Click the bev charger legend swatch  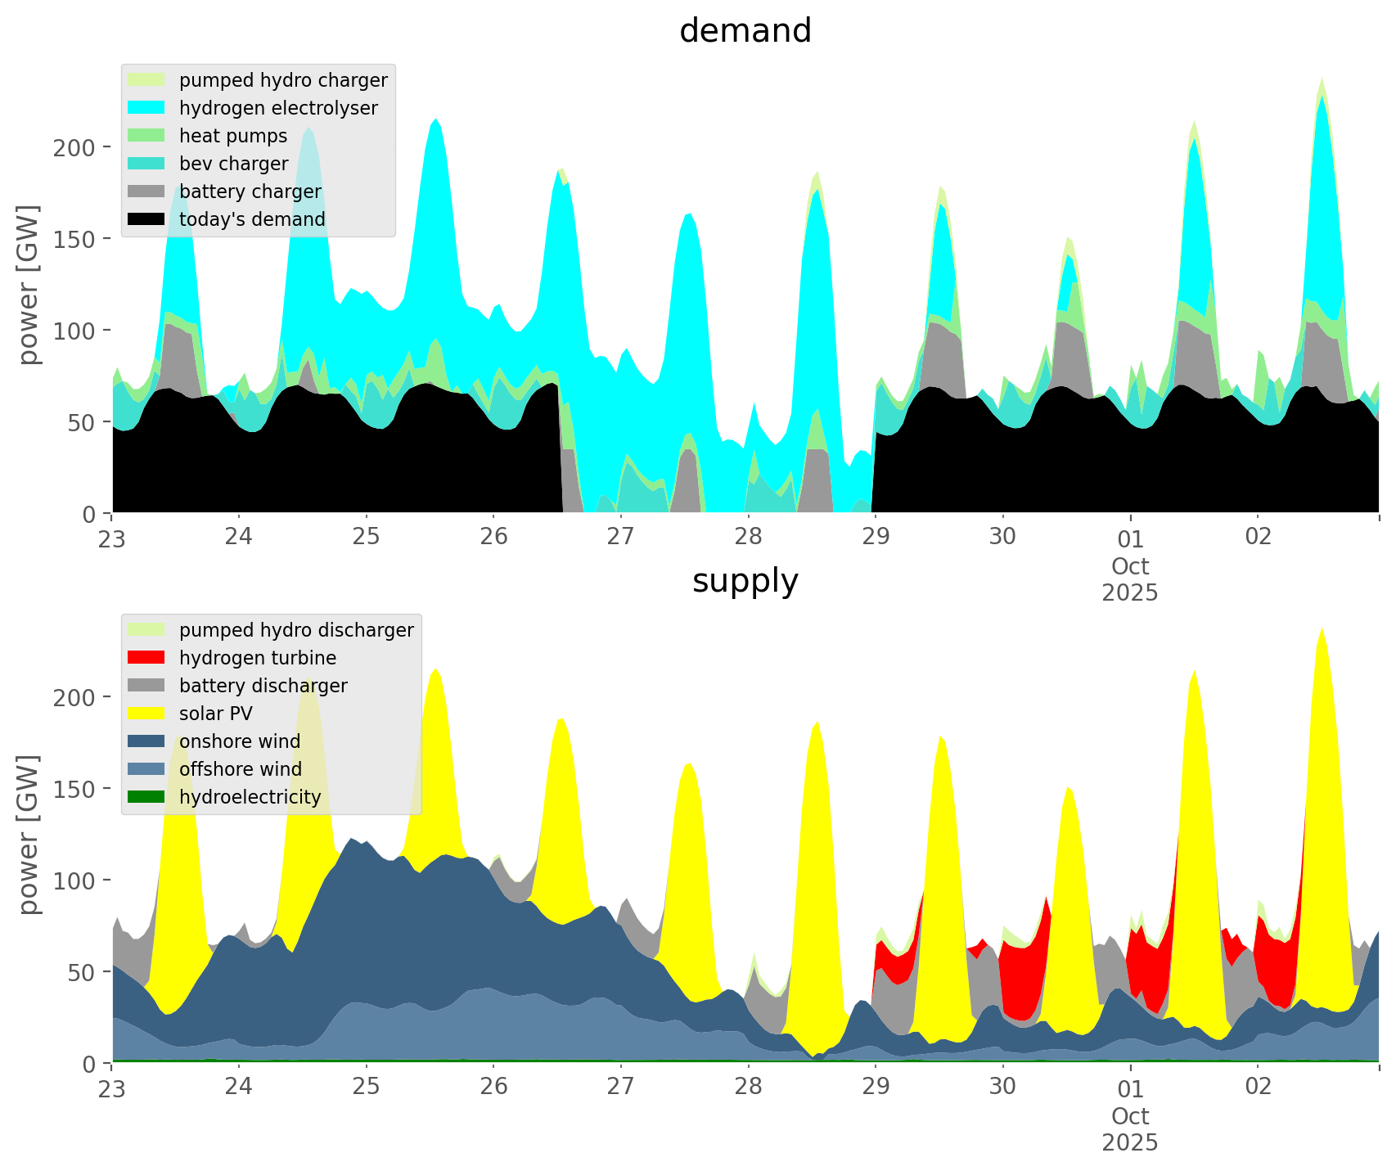point(147,164)
